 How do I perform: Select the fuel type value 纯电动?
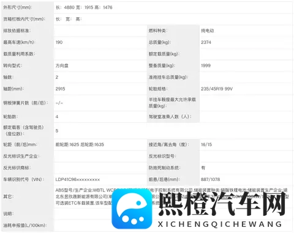[207, 31]
